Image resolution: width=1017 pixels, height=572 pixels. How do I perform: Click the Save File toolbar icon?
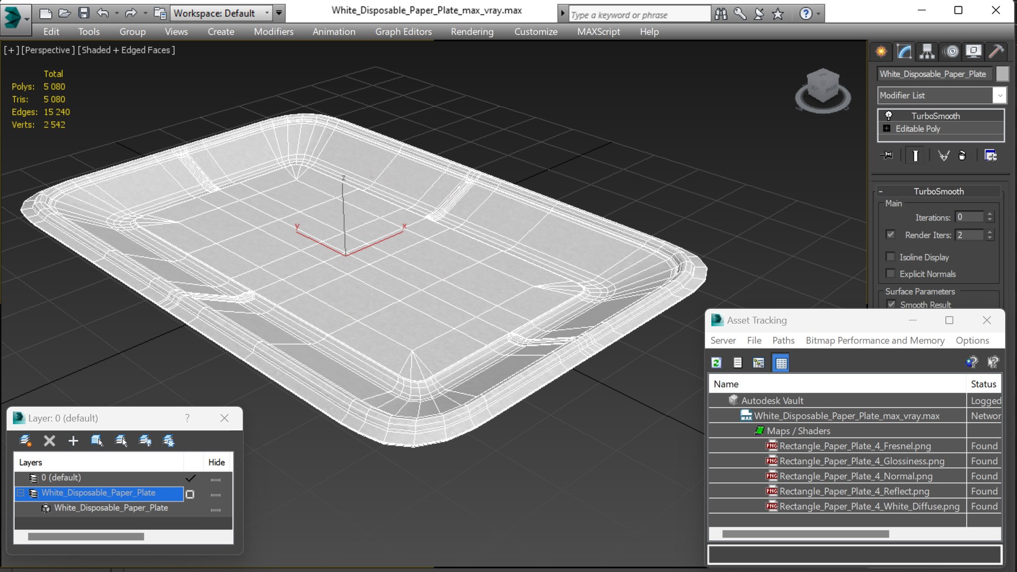point(84,13)
